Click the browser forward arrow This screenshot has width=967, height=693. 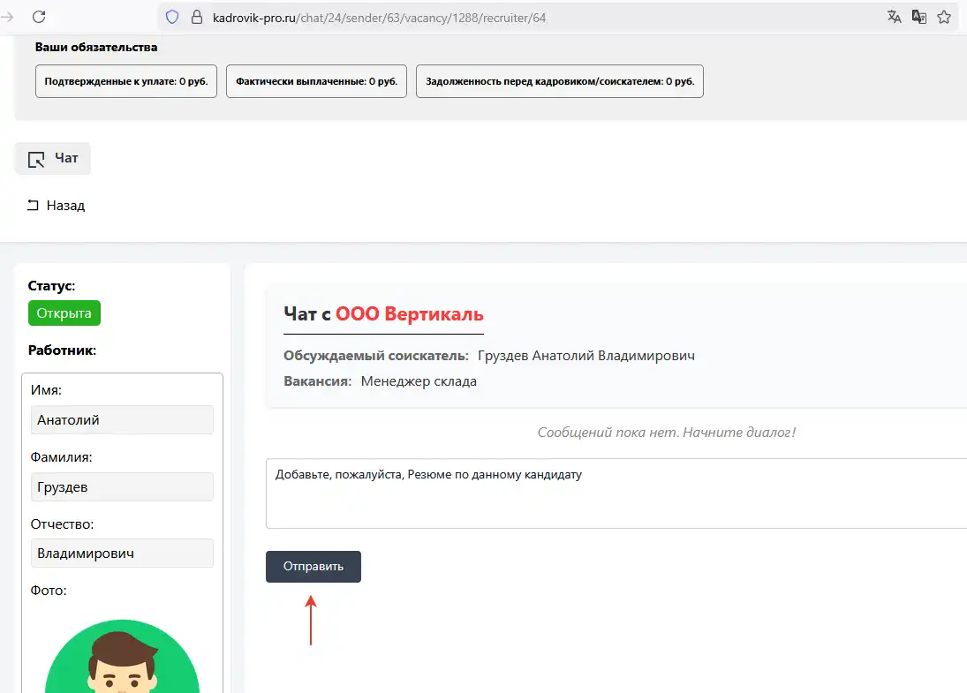pos(8,17)
